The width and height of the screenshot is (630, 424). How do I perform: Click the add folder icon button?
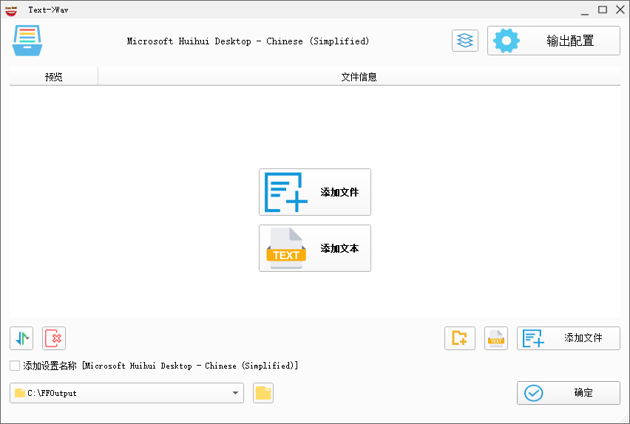(460, 338)
